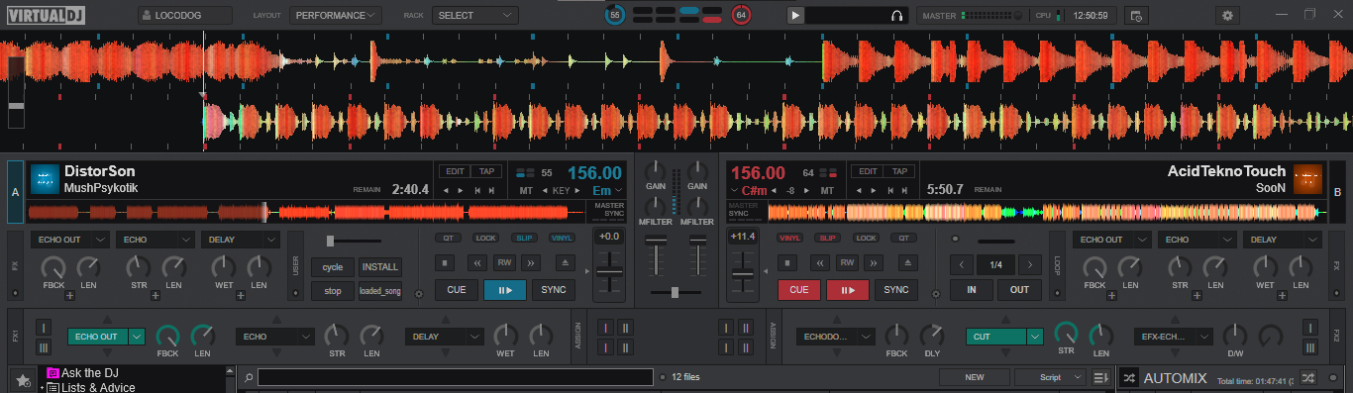The width and height of the screenshot is (1353, 393).
Task: Click deck A pitch fader under +0.0
Action: click(608, 272)
